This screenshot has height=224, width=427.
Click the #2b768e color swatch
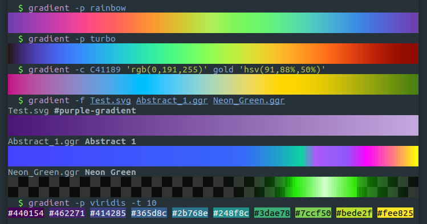click(190, 213)
